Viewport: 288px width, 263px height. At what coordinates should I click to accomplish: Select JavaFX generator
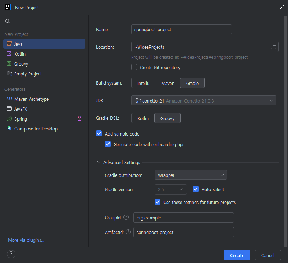click(x=44, y=109)
